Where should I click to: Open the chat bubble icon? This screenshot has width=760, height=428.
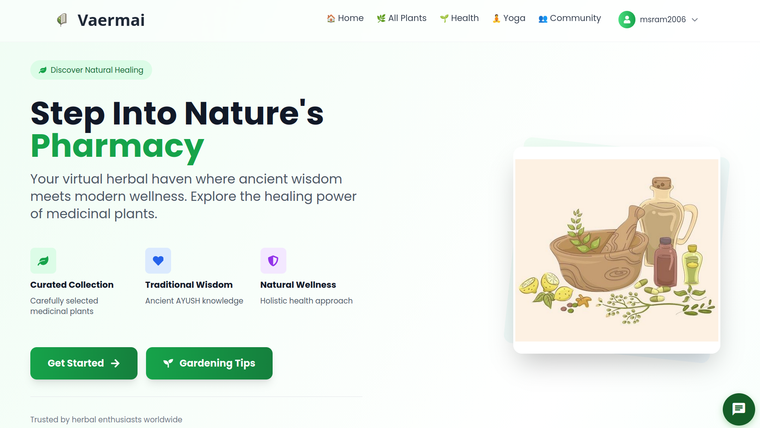739,409
